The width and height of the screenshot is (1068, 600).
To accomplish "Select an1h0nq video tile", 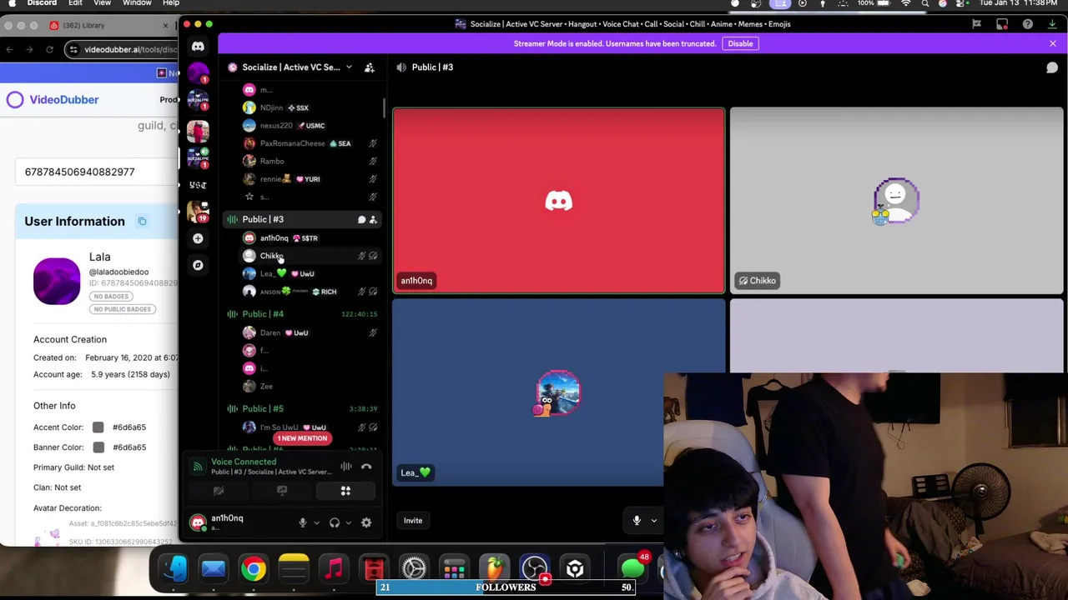I will (559, 201).
